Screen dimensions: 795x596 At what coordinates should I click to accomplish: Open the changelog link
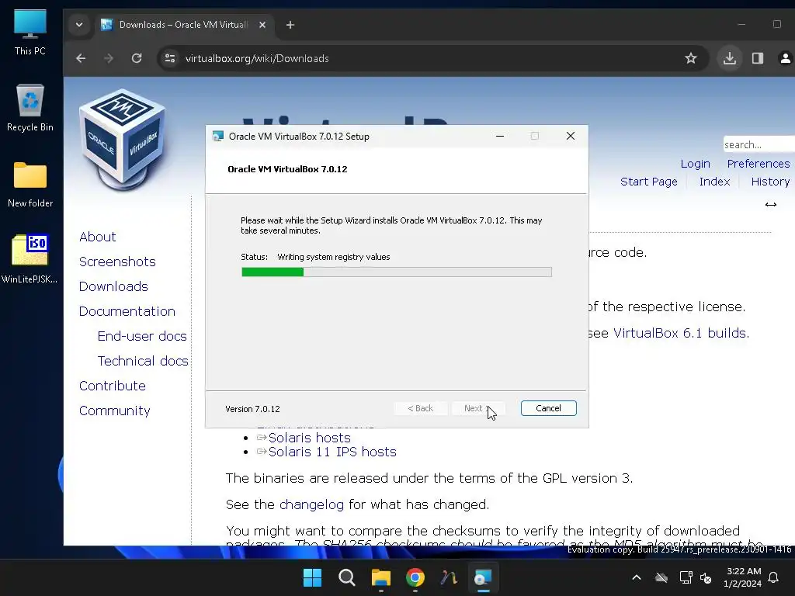311,504
